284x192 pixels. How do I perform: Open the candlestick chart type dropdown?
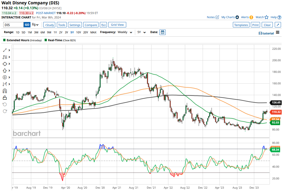35,25
